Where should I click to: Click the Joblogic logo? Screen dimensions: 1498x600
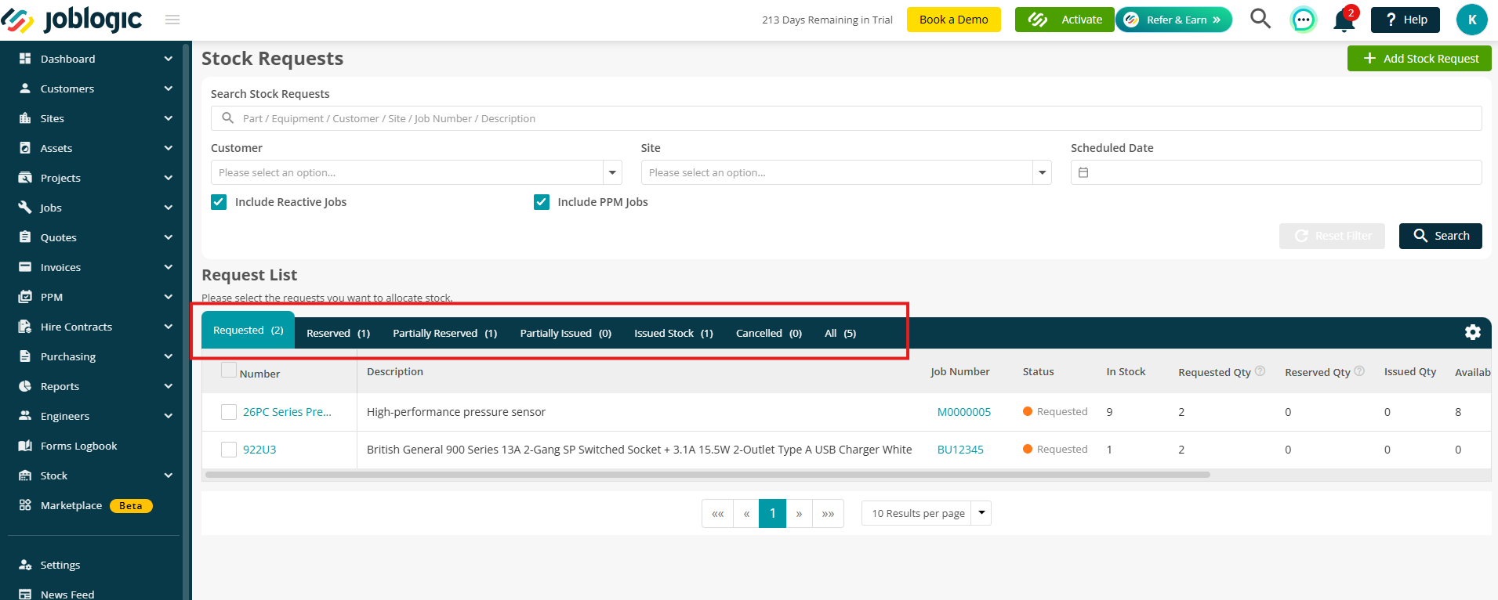[72, 20]
